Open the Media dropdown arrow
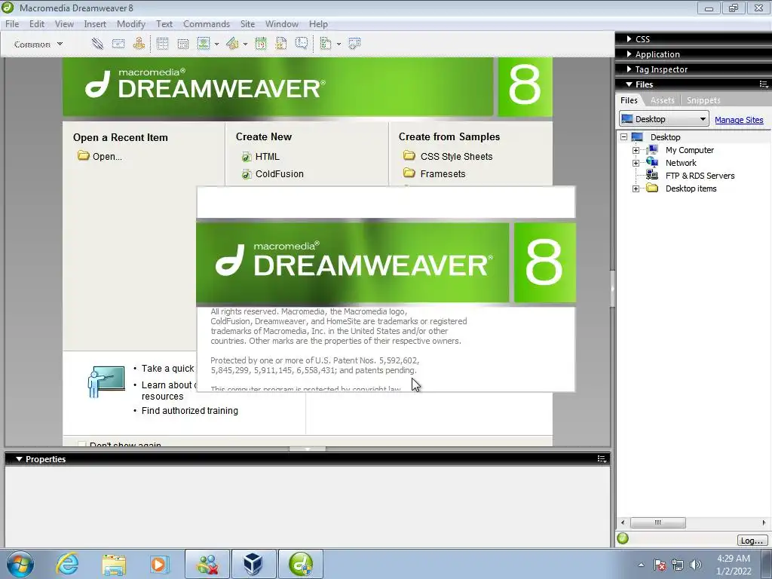 coord(245,44)
